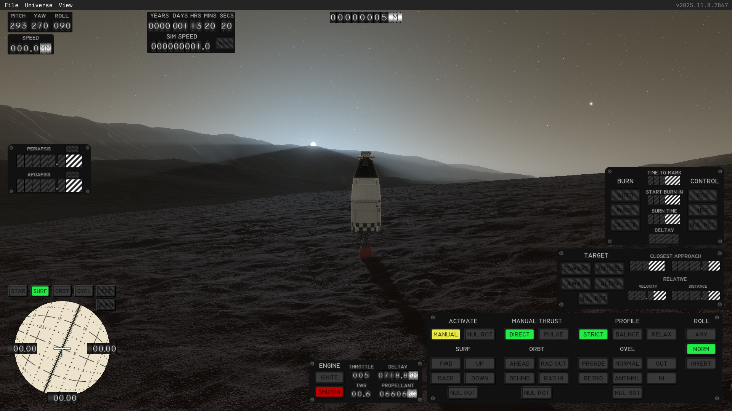Enable PULSE manual thrust mode
732x411 pixels.
553,334
